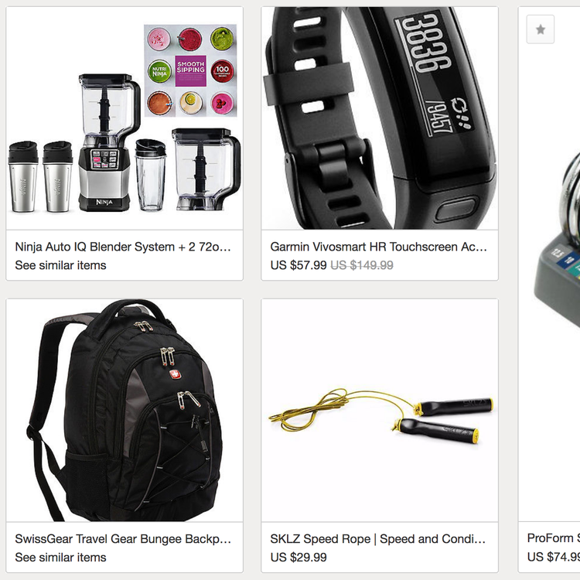The image size is (580, 580).
Task: Open the Garmin Vivosmart HR Touchscreen listing title
Action: [378, 247]
